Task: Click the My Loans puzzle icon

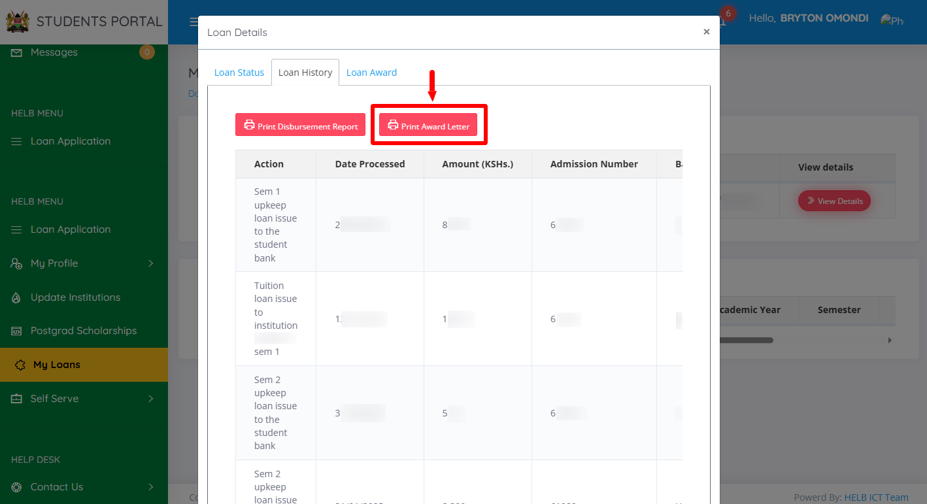Action: 20,365
